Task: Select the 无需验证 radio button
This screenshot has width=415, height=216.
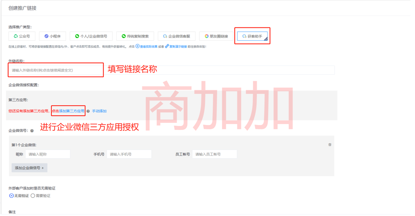Action: (x=11, y=196)
